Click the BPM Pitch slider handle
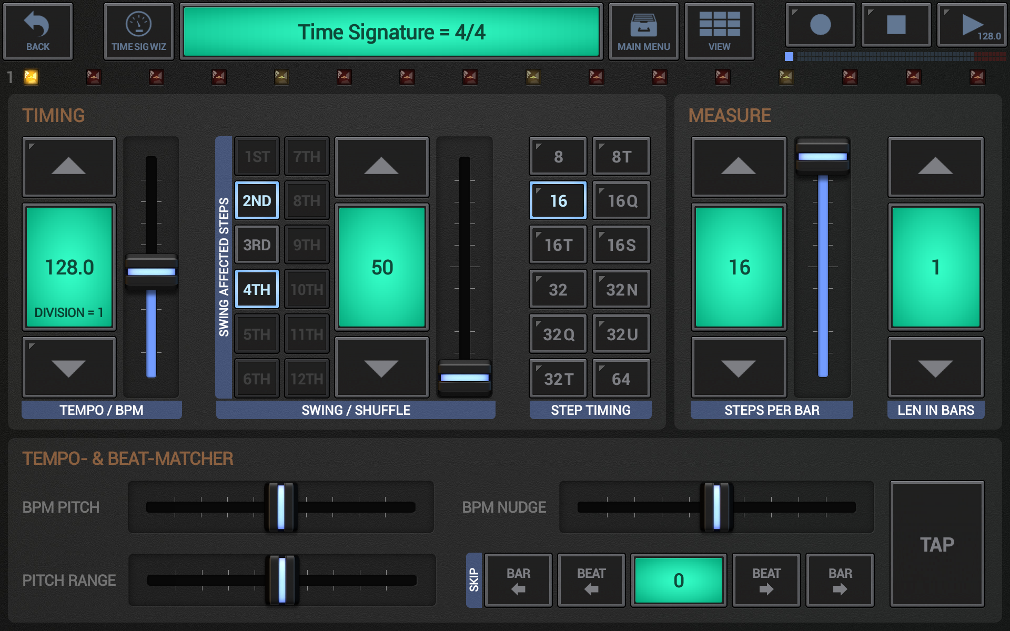Viewport: 1010px width, 631px height. pyautogui.click(x=281, y=507)
